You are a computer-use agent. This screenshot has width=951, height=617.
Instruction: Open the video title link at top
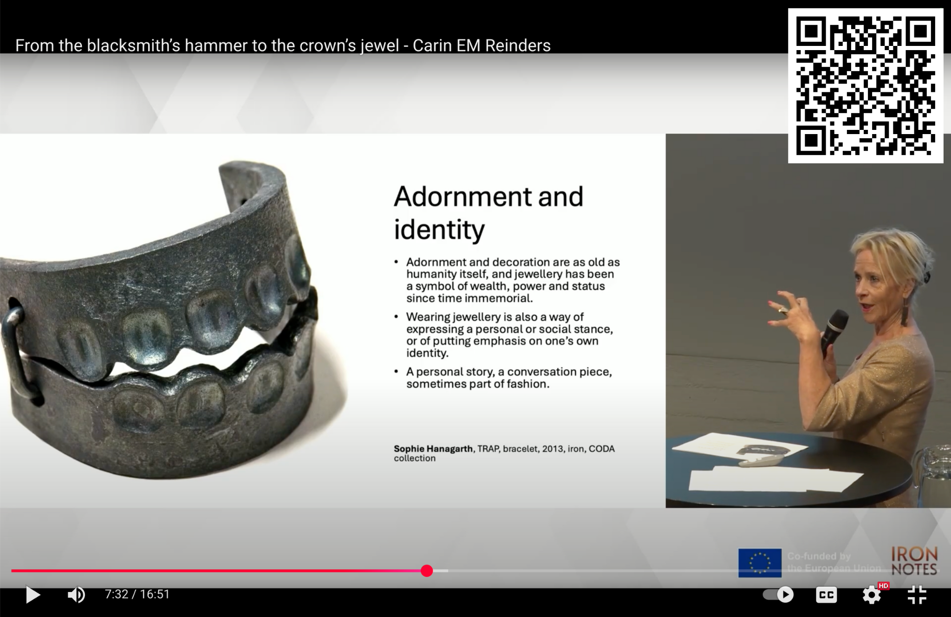point(282,45)
